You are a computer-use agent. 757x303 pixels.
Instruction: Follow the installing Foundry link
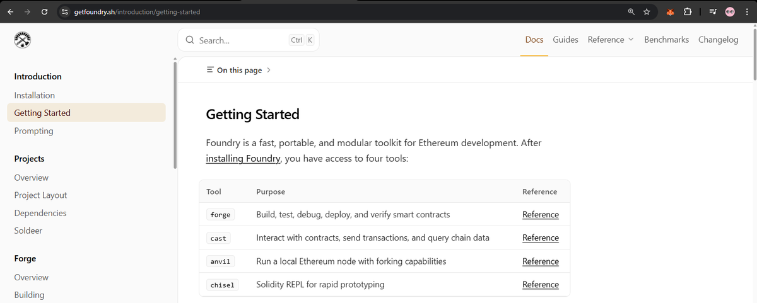pos(243,159)
